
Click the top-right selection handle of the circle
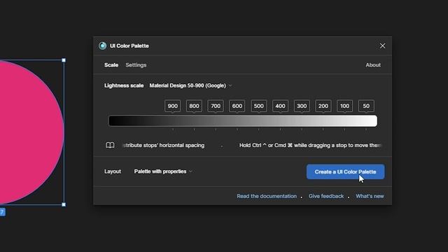pyautogui.click(x=64, y=60)
